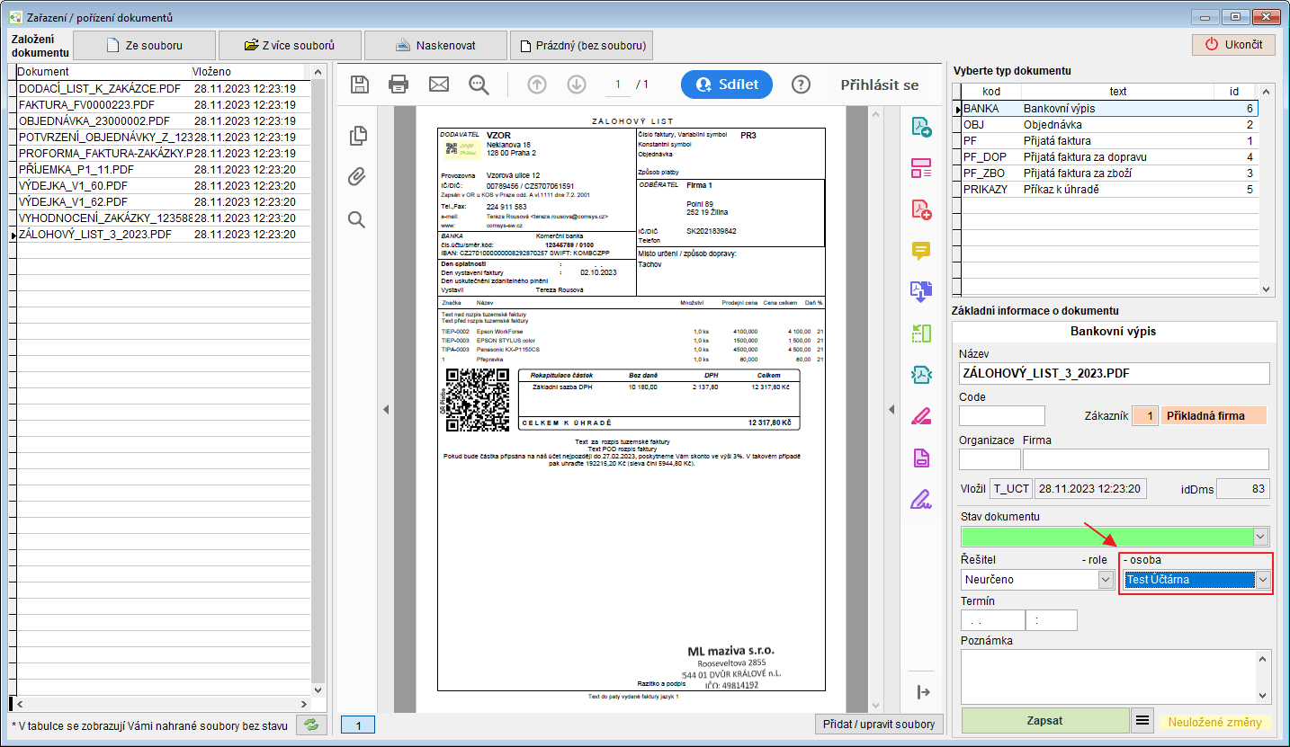This screenshot has width=1290, height=747.
Task: Open the magenta Protect document tool icon
Action: click(921, 458)
